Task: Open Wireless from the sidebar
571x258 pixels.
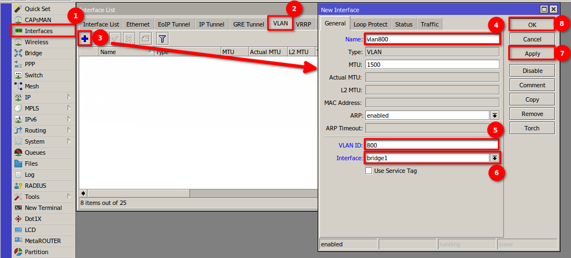Action: click(x=36, y=42)
